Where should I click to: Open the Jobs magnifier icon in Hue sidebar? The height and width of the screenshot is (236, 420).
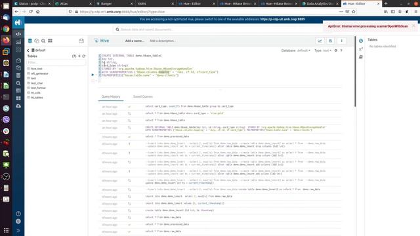pyautogui.click(x=18, y=83)
